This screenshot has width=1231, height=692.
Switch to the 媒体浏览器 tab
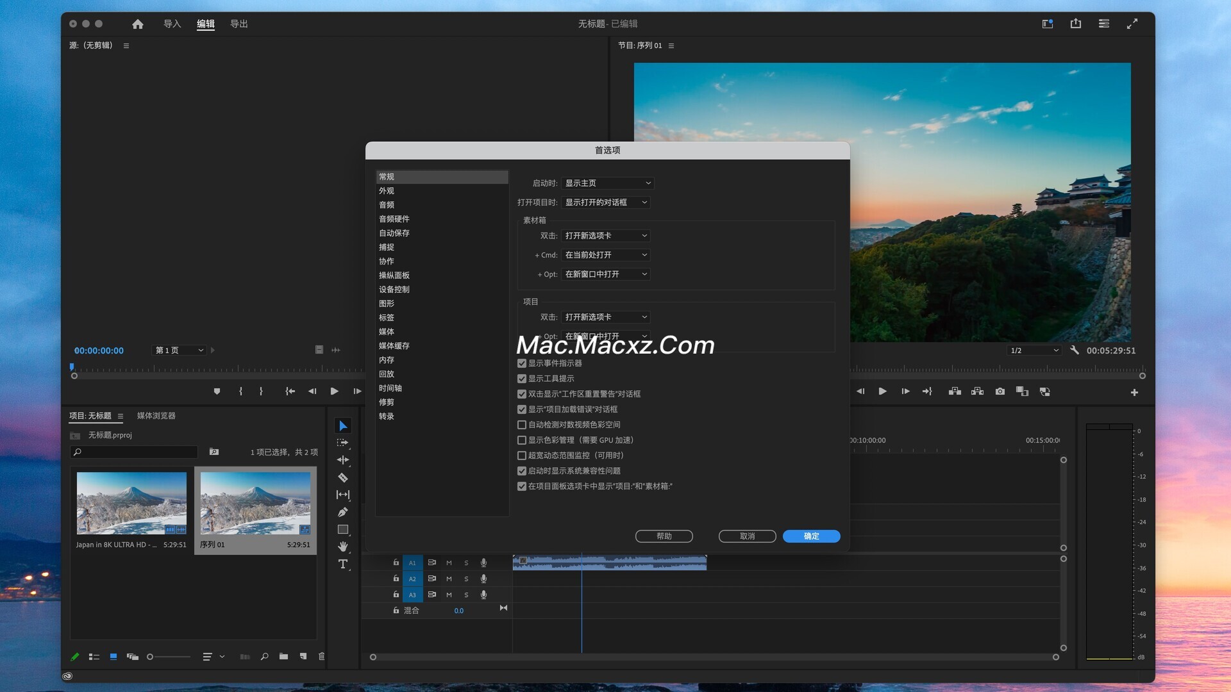(x=156, y=416)
